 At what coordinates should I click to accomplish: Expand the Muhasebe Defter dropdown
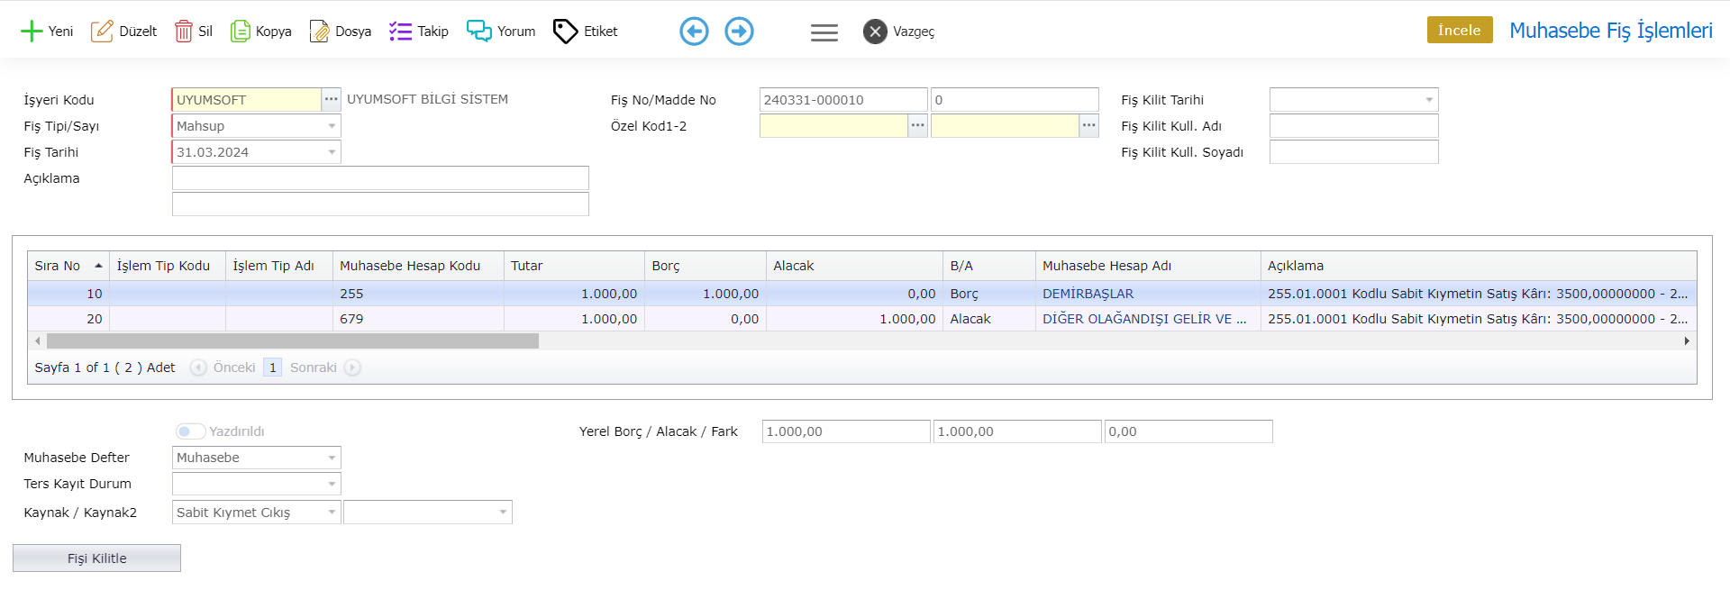[332, 458]
